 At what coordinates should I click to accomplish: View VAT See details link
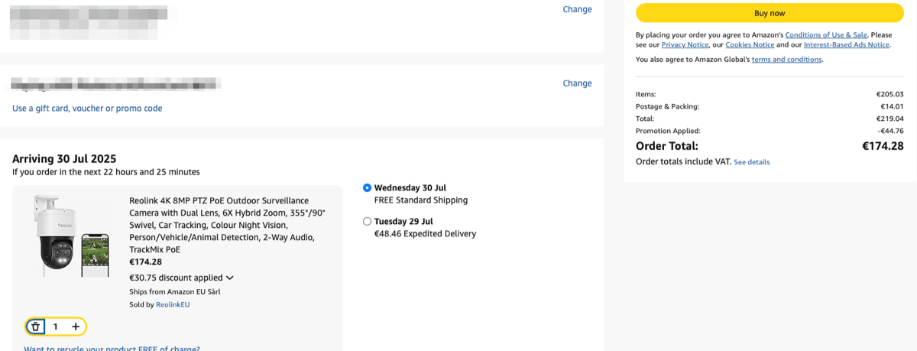click(751, 162)
